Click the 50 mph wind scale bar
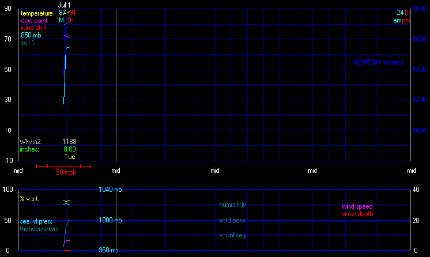 [64, 167]
